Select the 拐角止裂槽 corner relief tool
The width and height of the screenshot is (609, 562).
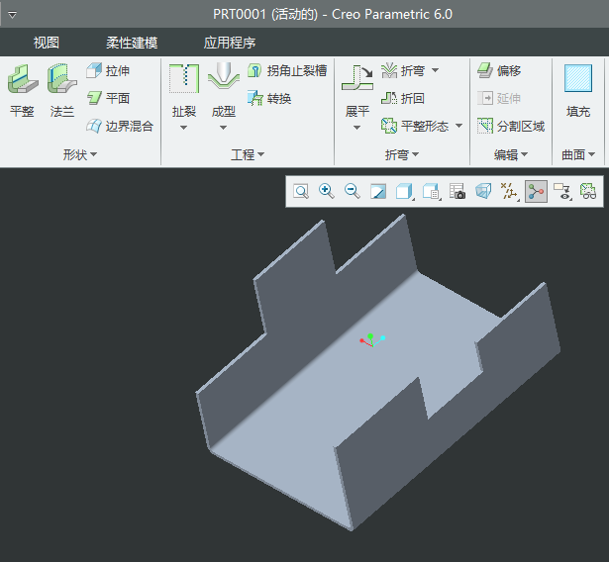[287, 71]
